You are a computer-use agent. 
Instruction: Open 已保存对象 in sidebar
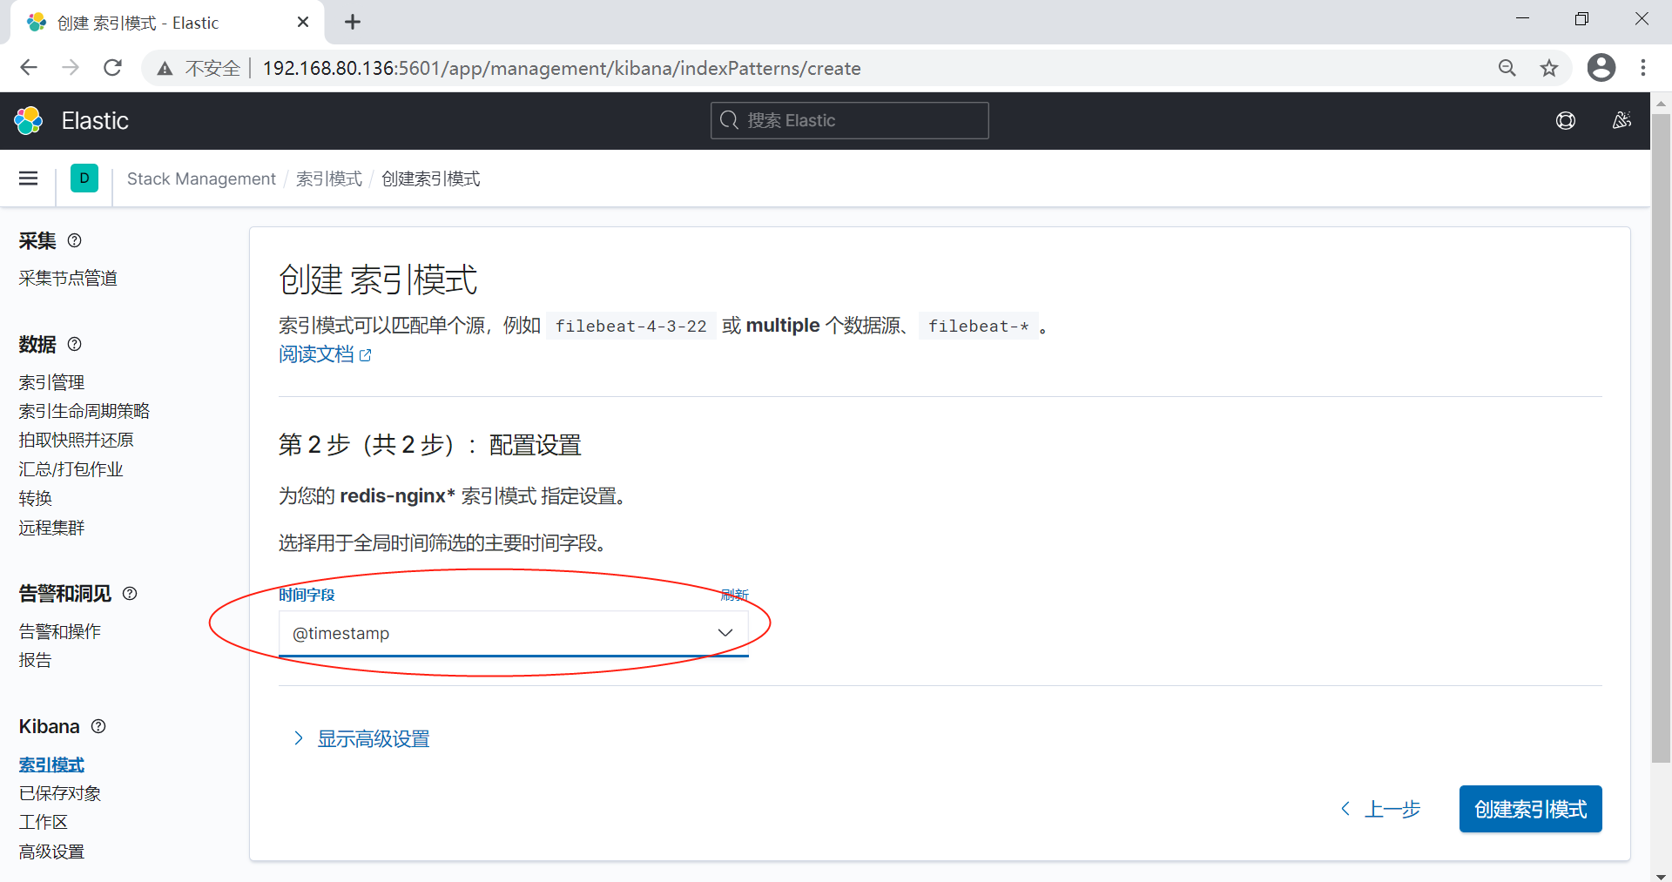60,793
